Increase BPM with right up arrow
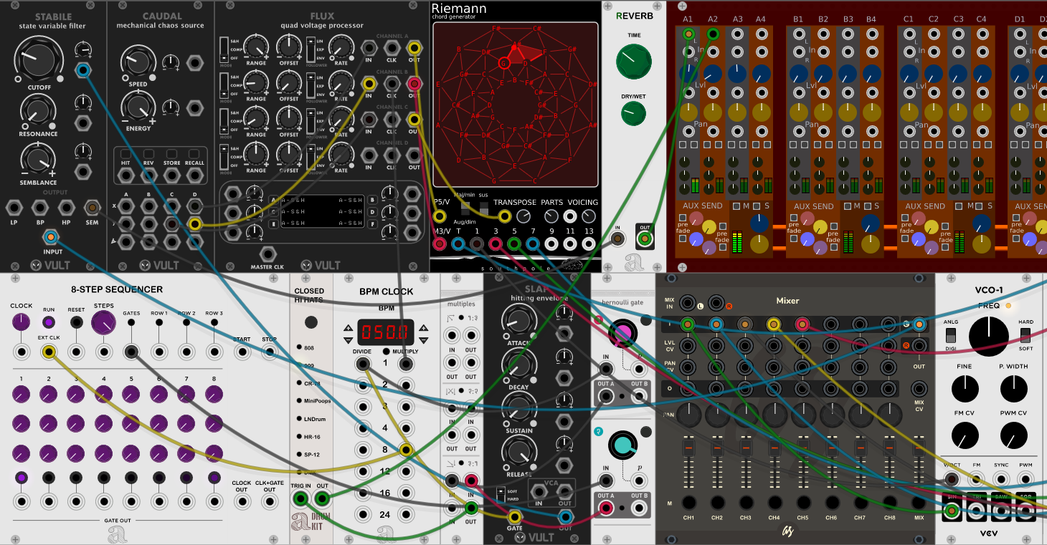 [423, 328]
